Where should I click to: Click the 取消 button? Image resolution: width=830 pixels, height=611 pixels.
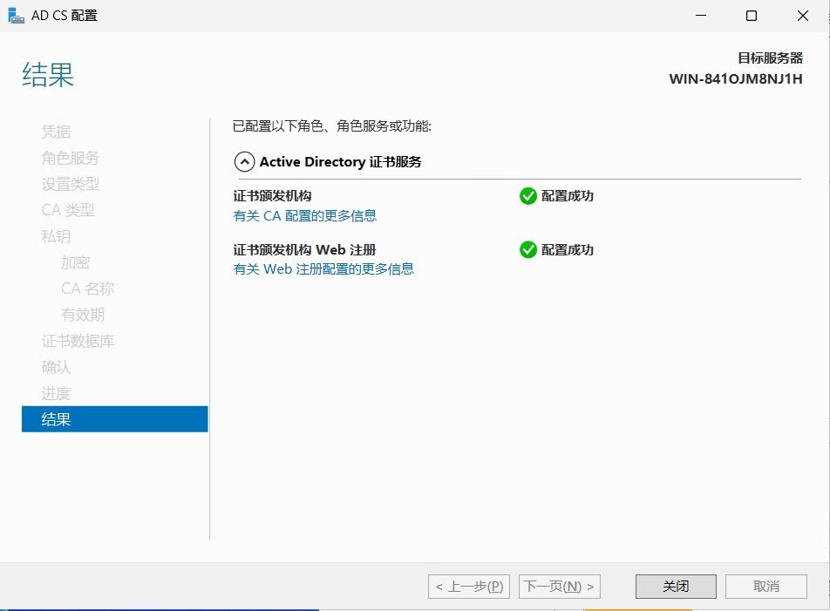766,586
